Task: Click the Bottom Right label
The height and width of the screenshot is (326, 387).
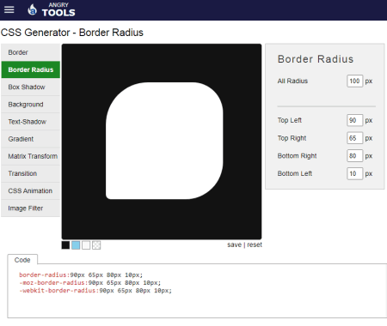Action: pos(297,156)
